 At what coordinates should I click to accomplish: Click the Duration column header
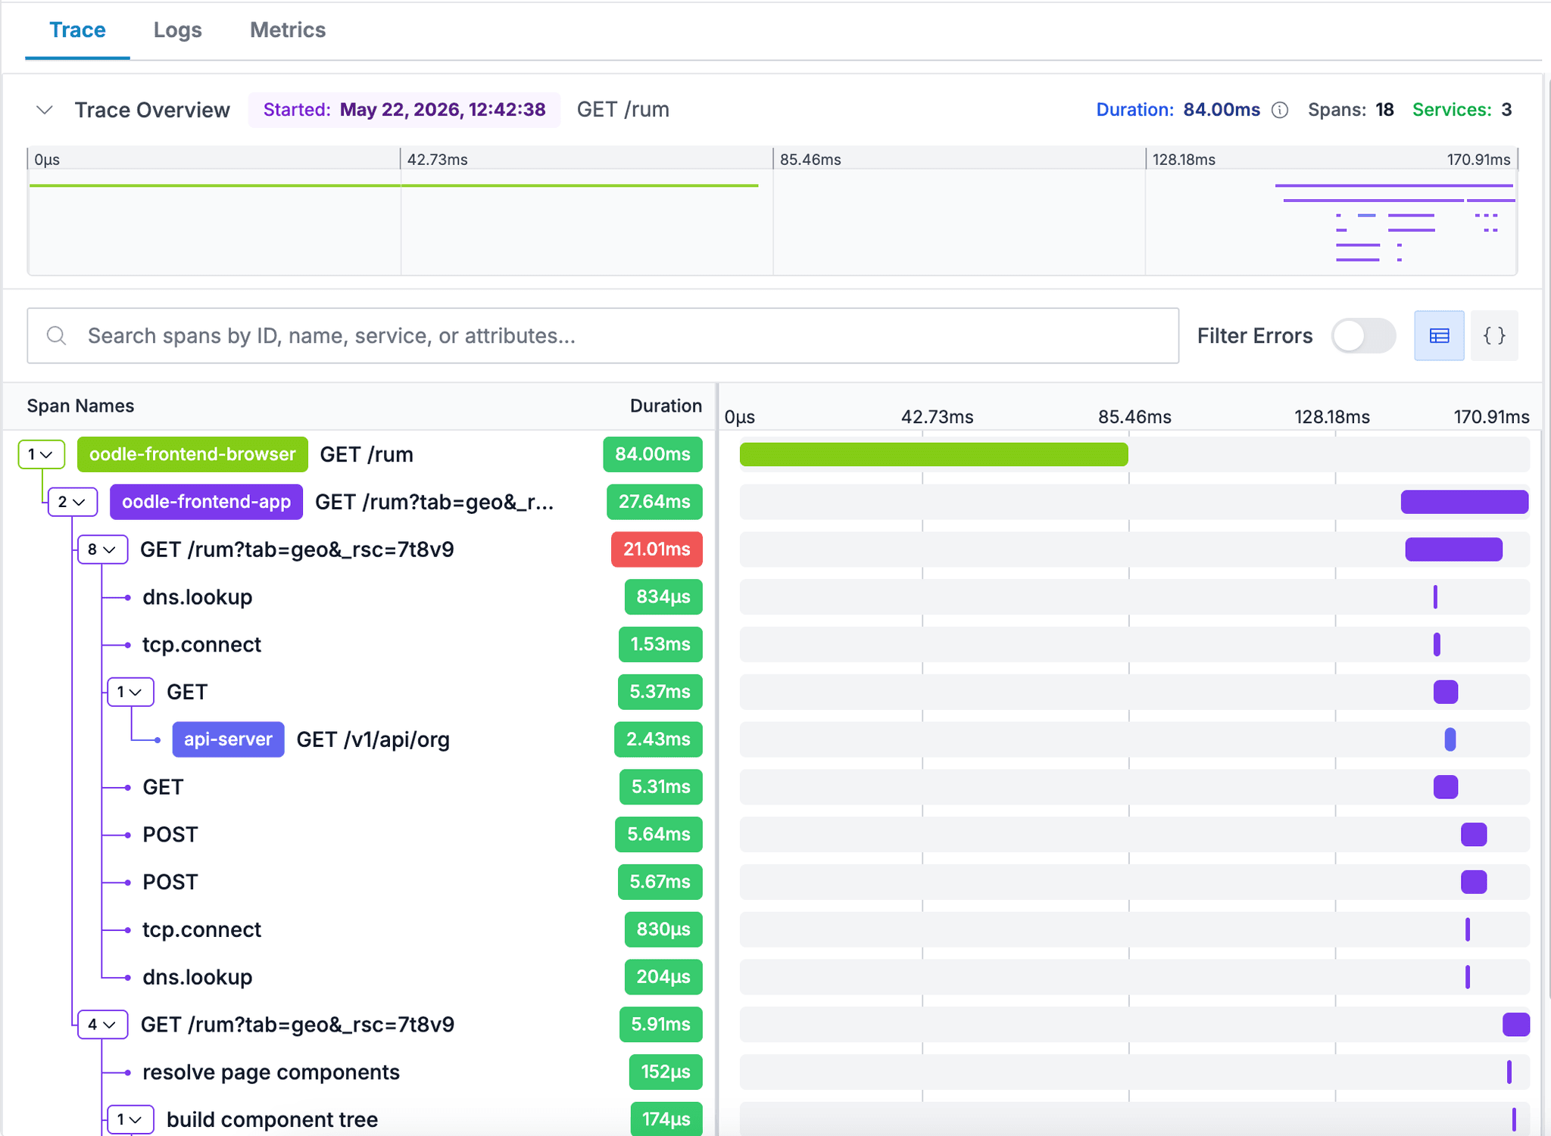(x=666, y=406)
